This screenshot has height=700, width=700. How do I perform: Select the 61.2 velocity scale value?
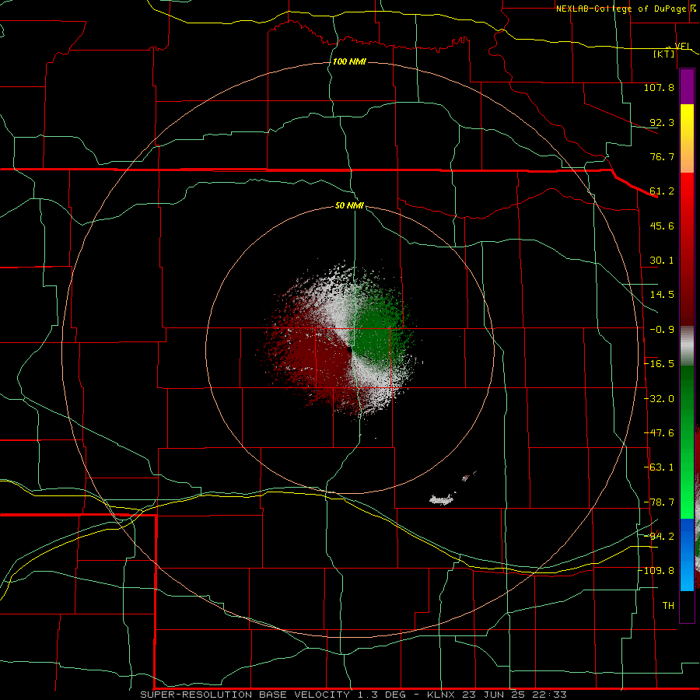662,191
